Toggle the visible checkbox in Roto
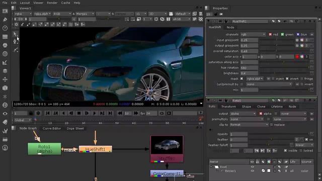This screenshot has width=322, height=181. coord(285,150)
